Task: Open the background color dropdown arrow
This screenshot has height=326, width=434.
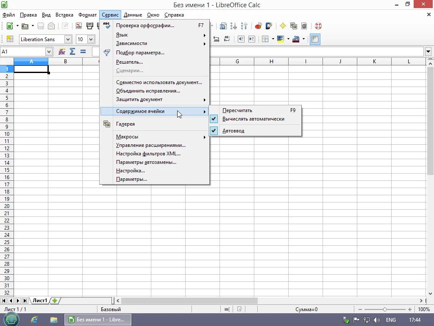Action: coord(288,39)
